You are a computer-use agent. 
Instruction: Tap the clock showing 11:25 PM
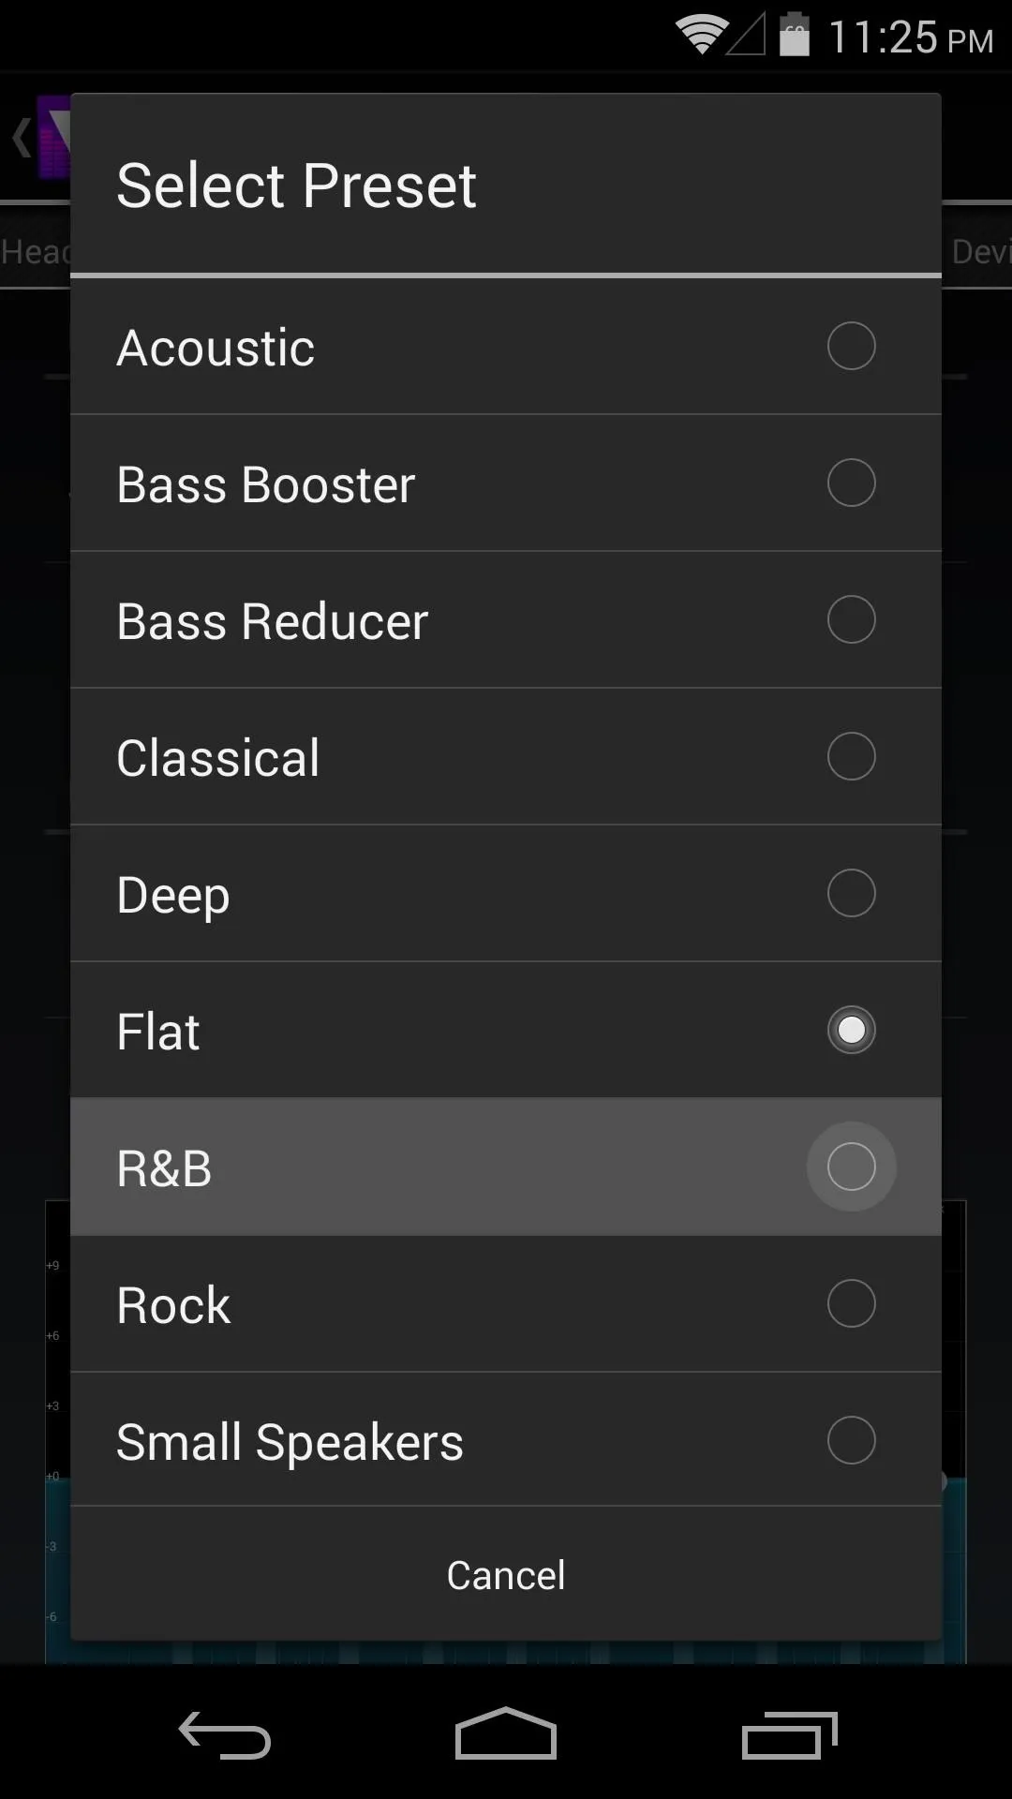(x=911, y=37)
